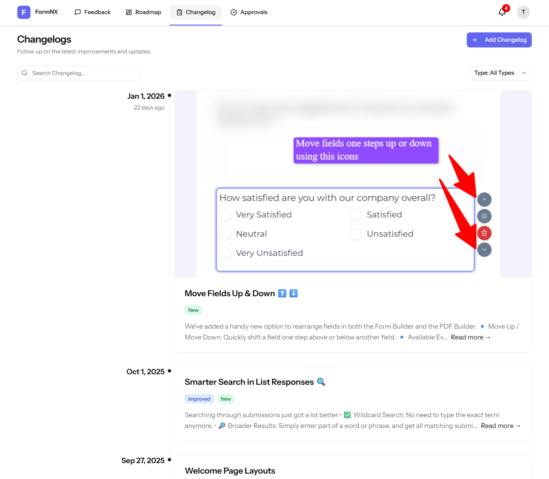Click the red trash delete icon

click(484, 233)
